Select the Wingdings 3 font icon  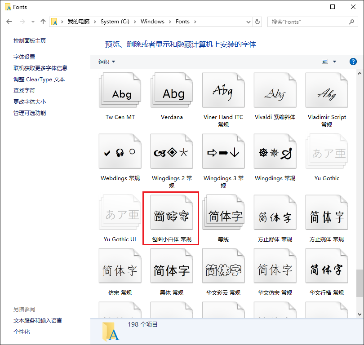tap(223, 151)
